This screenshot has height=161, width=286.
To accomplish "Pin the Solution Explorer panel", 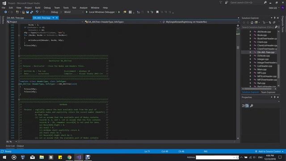I will (x=275, y=18).
